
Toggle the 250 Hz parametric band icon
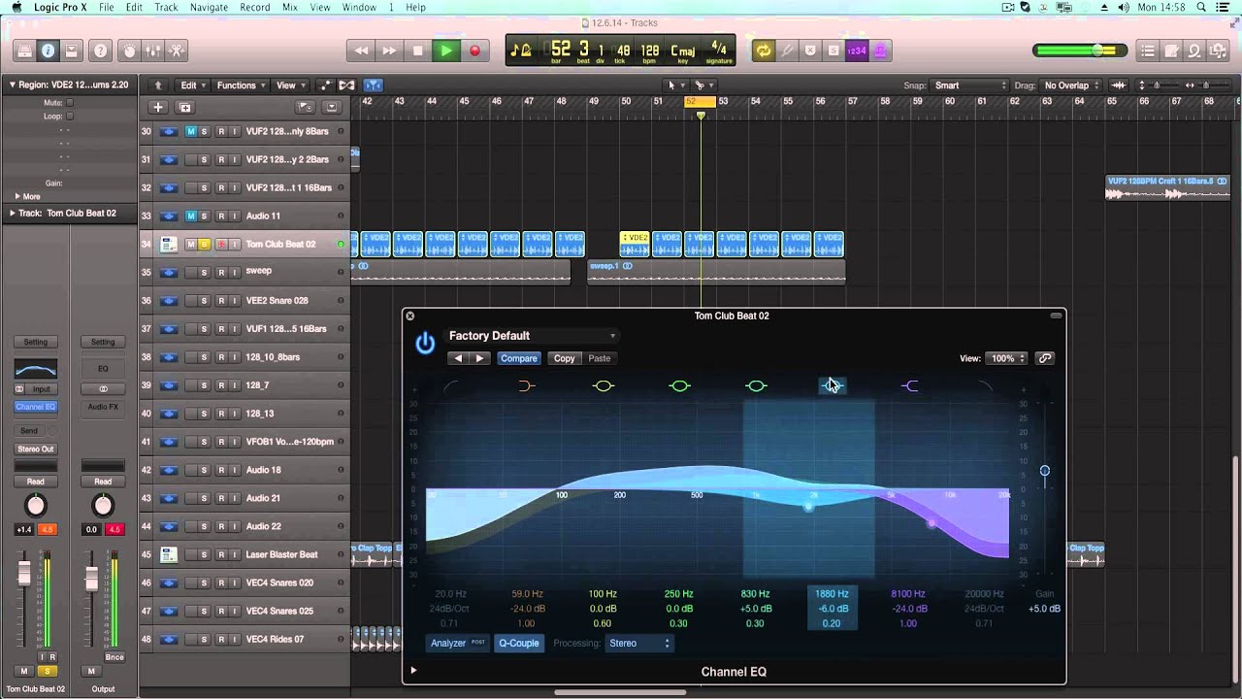click(679, 385)
